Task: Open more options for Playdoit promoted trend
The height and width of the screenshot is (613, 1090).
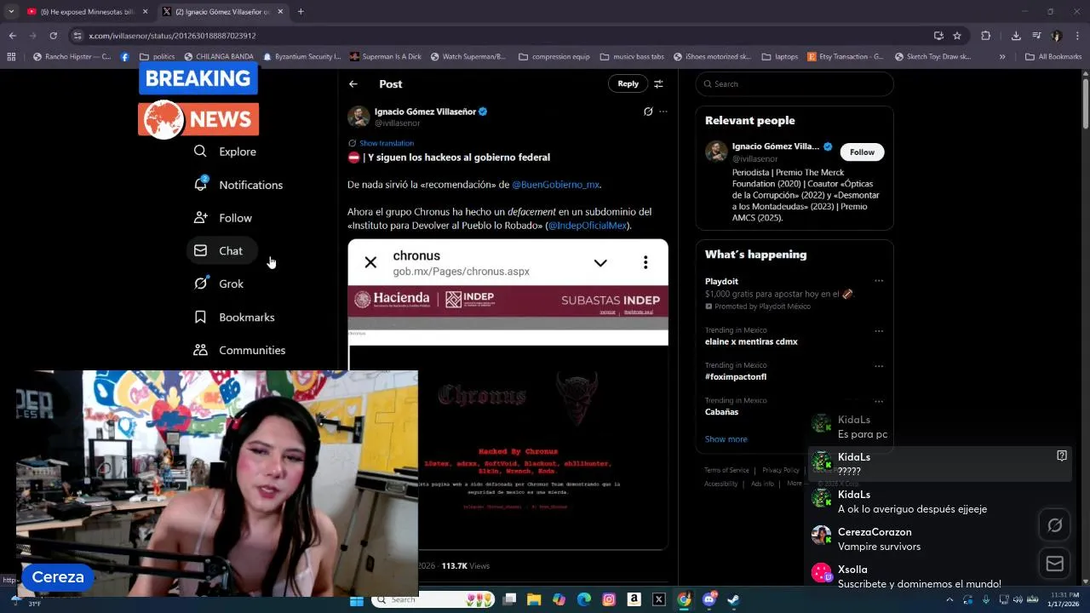Action: coord(879,281)
